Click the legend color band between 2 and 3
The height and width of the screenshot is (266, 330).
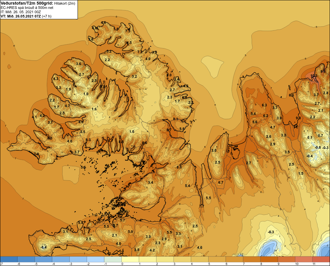click(x=165, y=259)
